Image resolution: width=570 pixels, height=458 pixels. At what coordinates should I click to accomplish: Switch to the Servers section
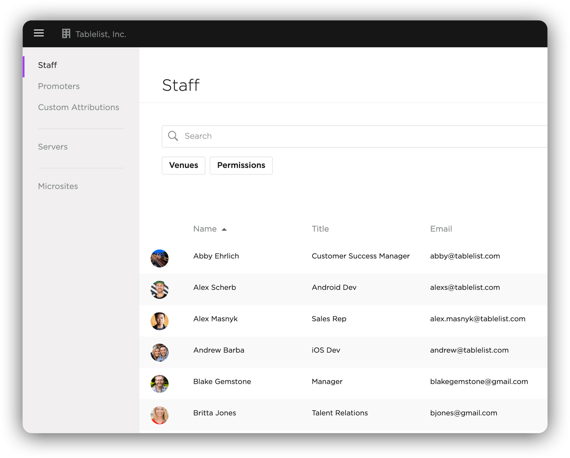click(53, 147)
